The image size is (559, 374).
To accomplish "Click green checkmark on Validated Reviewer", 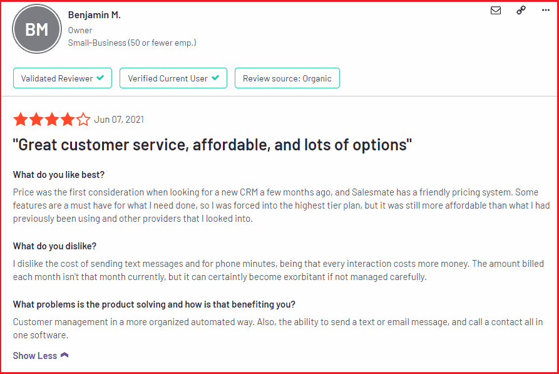I will [x=100, y=78].
